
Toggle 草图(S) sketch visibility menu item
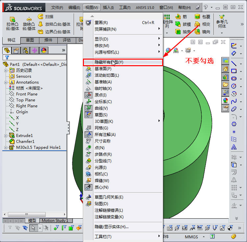click(101, 115)
